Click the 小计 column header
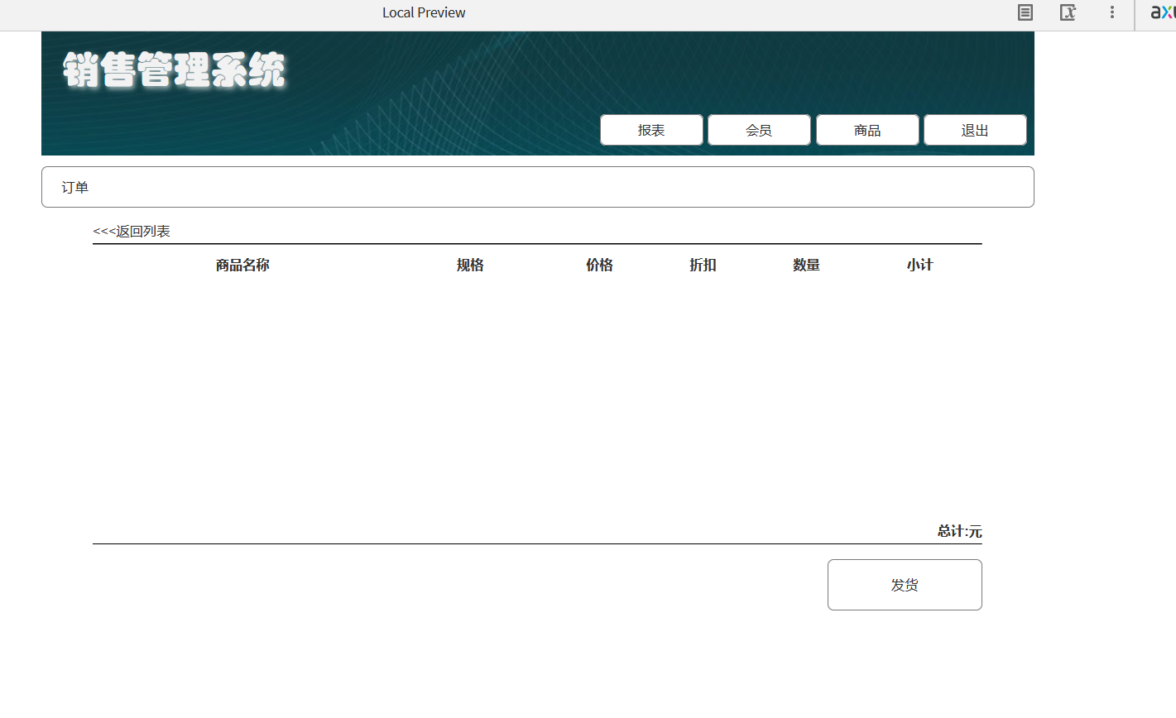Viewport: 1176px width, 718px height. [919, 265]
